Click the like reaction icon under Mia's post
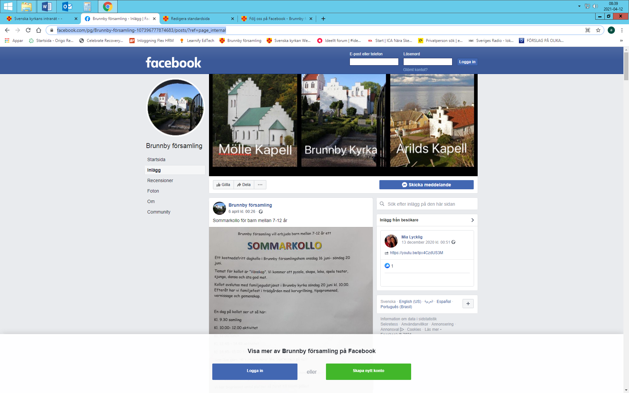This screenshot has height=393, width=629. [x=387, y=266]
